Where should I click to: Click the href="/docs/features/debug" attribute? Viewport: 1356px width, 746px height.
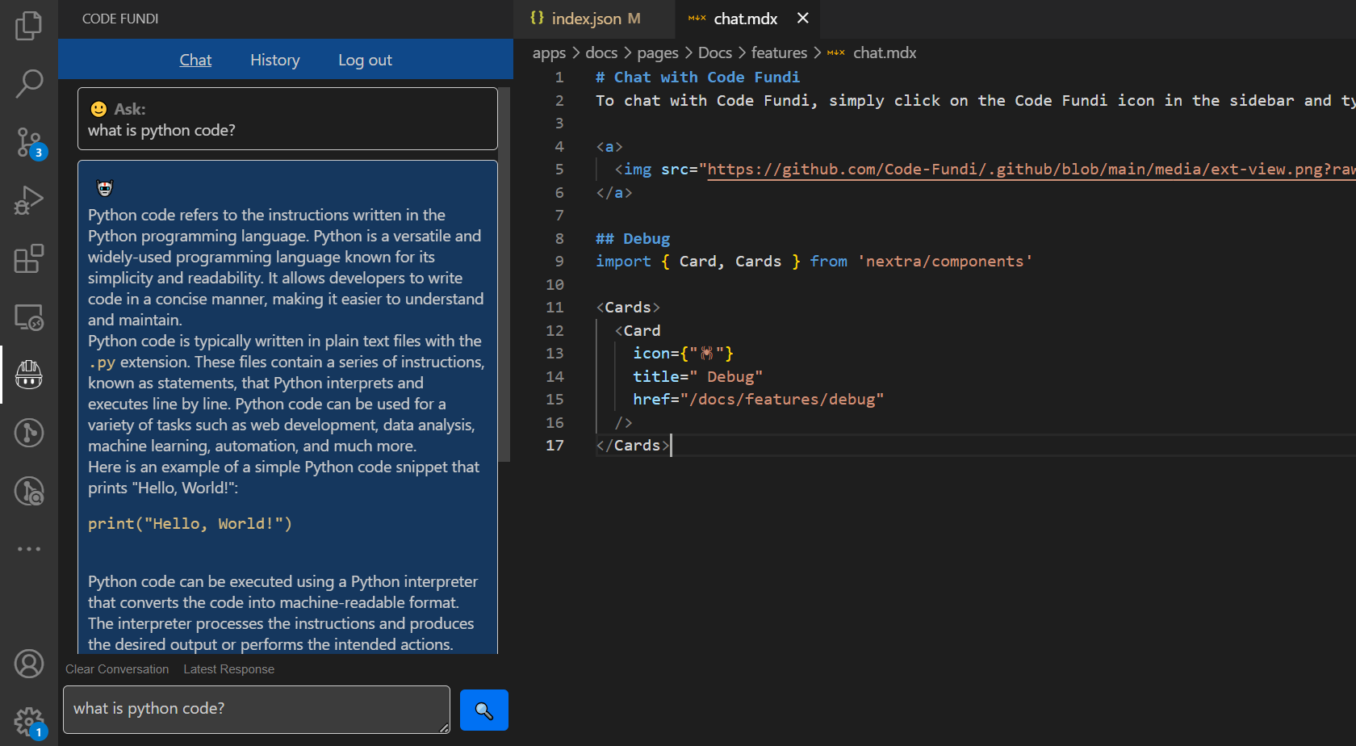758,400
